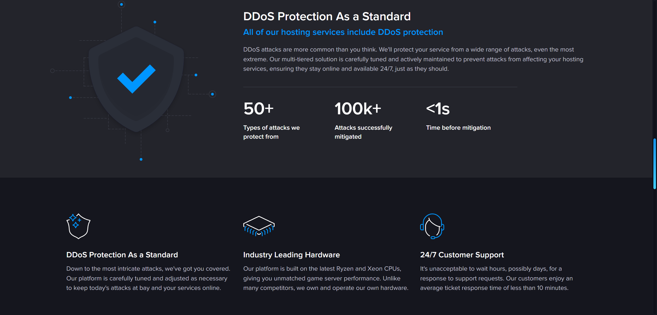Click the '50+' attack types statistic
The width and height of the screenshot is (657, 315).
pyautogui.click(x=258, y=109)
